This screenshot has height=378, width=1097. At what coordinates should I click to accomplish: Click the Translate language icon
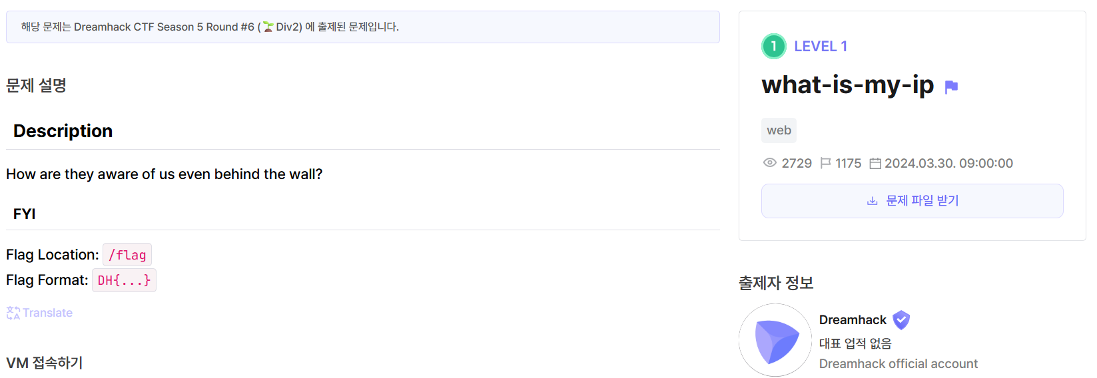pyautogui.click(x=13, y=313)
